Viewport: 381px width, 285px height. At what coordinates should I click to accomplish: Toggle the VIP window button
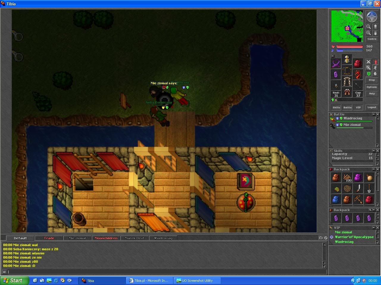[358, 107]
